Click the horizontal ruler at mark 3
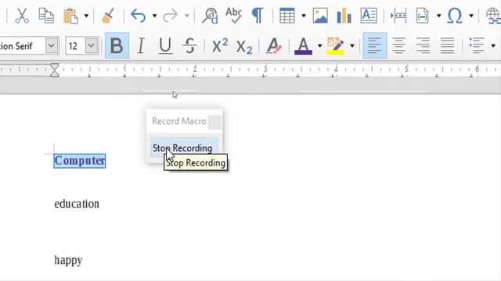 point(265,69)
